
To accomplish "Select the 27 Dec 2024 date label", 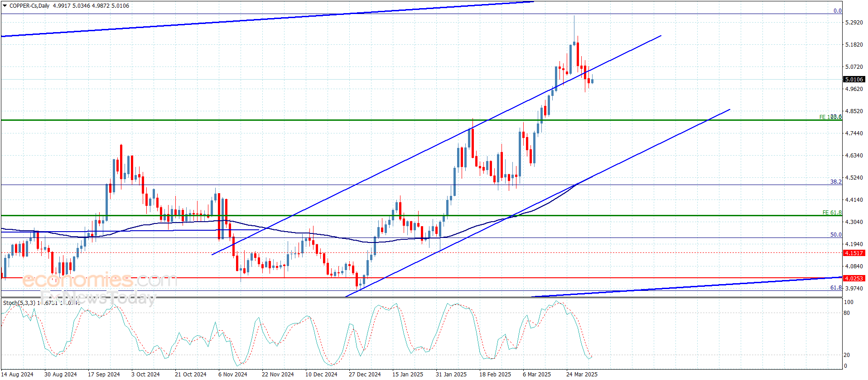I will click(x=365, y=374).
